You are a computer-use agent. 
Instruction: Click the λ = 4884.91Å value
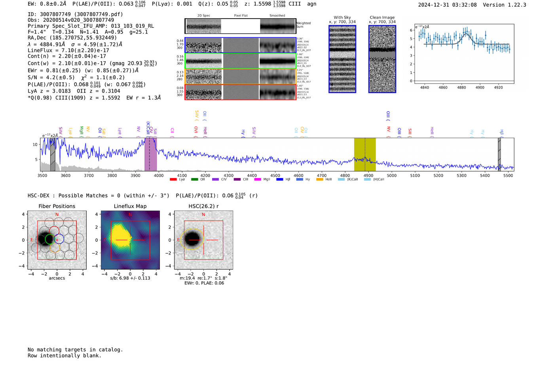click(x=46, y=44)
